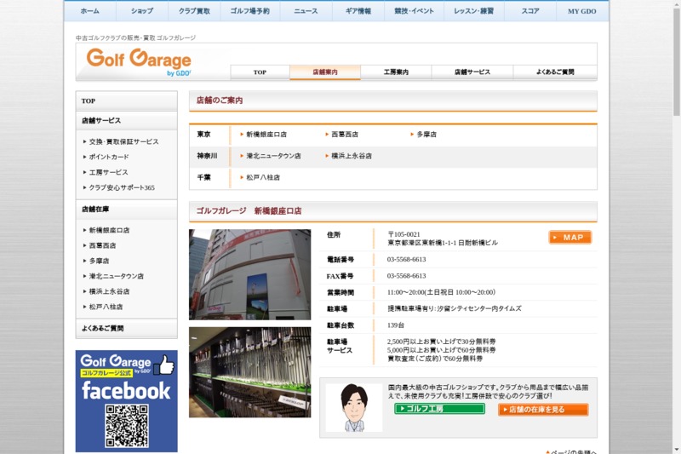Open 西葛西店 in the sidebar stock list

coord(102,245)
